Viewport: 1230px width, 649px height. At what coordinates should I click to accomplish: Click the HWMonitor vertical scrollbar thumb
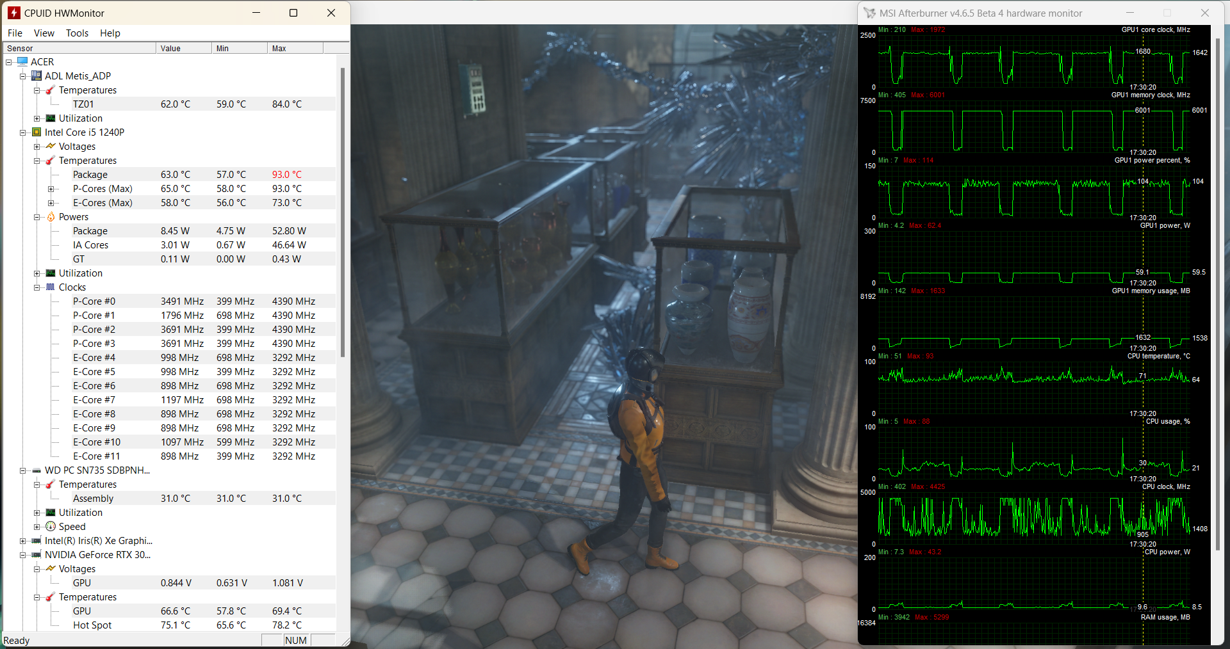tap(343, 211)
